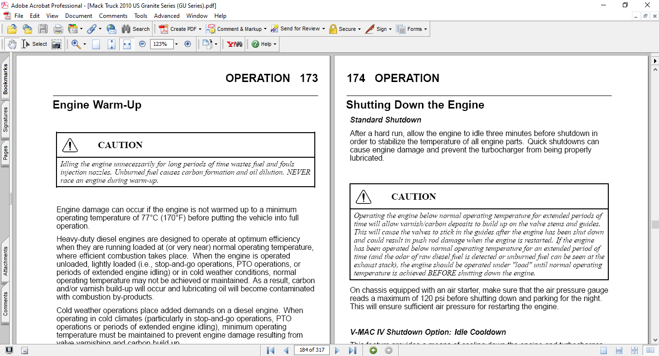Screen dimensions: 659x356
Task: Click the Search button
Action: (x=136, y=29)
